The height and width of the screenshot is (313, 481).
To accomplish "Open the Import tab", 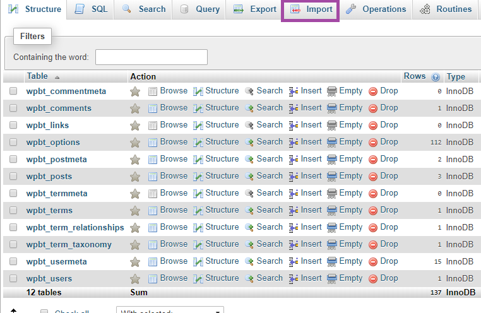I will coord(311,9).
